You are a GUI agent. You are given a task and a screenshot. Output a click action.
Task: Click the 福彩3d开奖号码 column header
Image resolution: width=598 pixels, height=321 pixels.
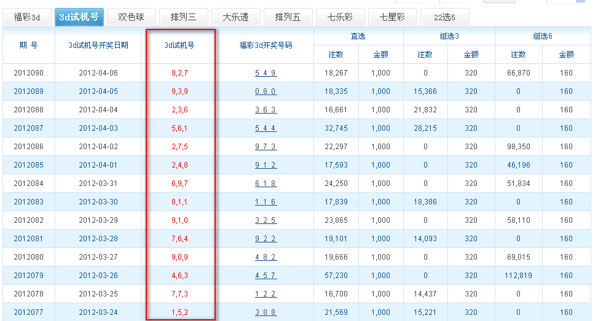(x=266, y=45)
